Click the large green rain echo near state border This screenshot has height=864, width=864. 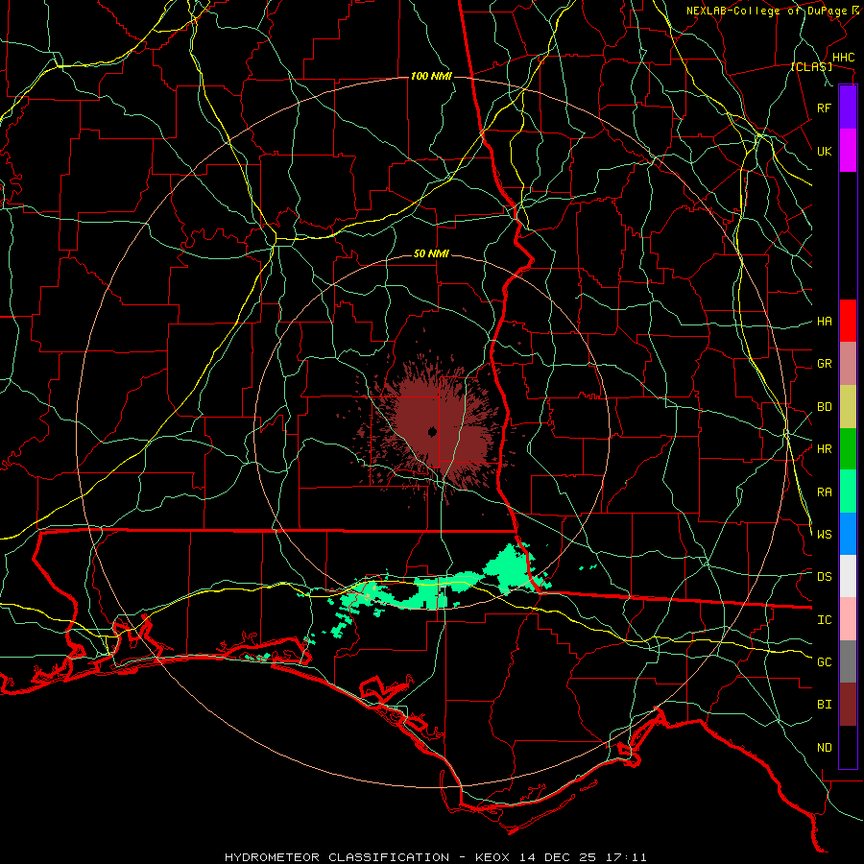(510, 567)
